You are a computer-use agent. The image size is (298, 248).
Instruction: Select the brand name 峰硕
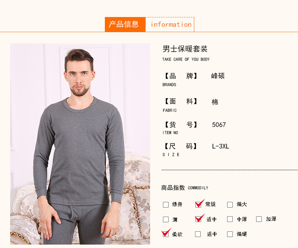coord(218,76)
